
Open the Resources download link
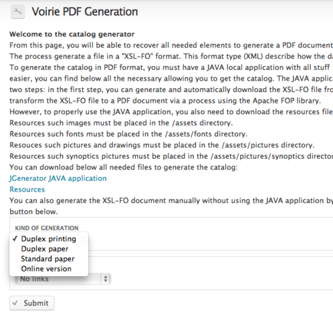click(x=27, y=190)
